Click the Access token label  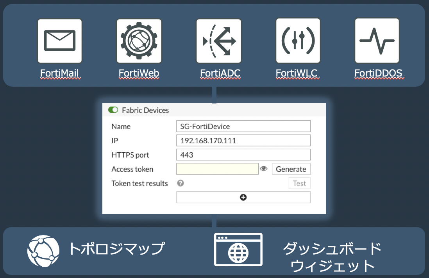[x=132, y=169]
